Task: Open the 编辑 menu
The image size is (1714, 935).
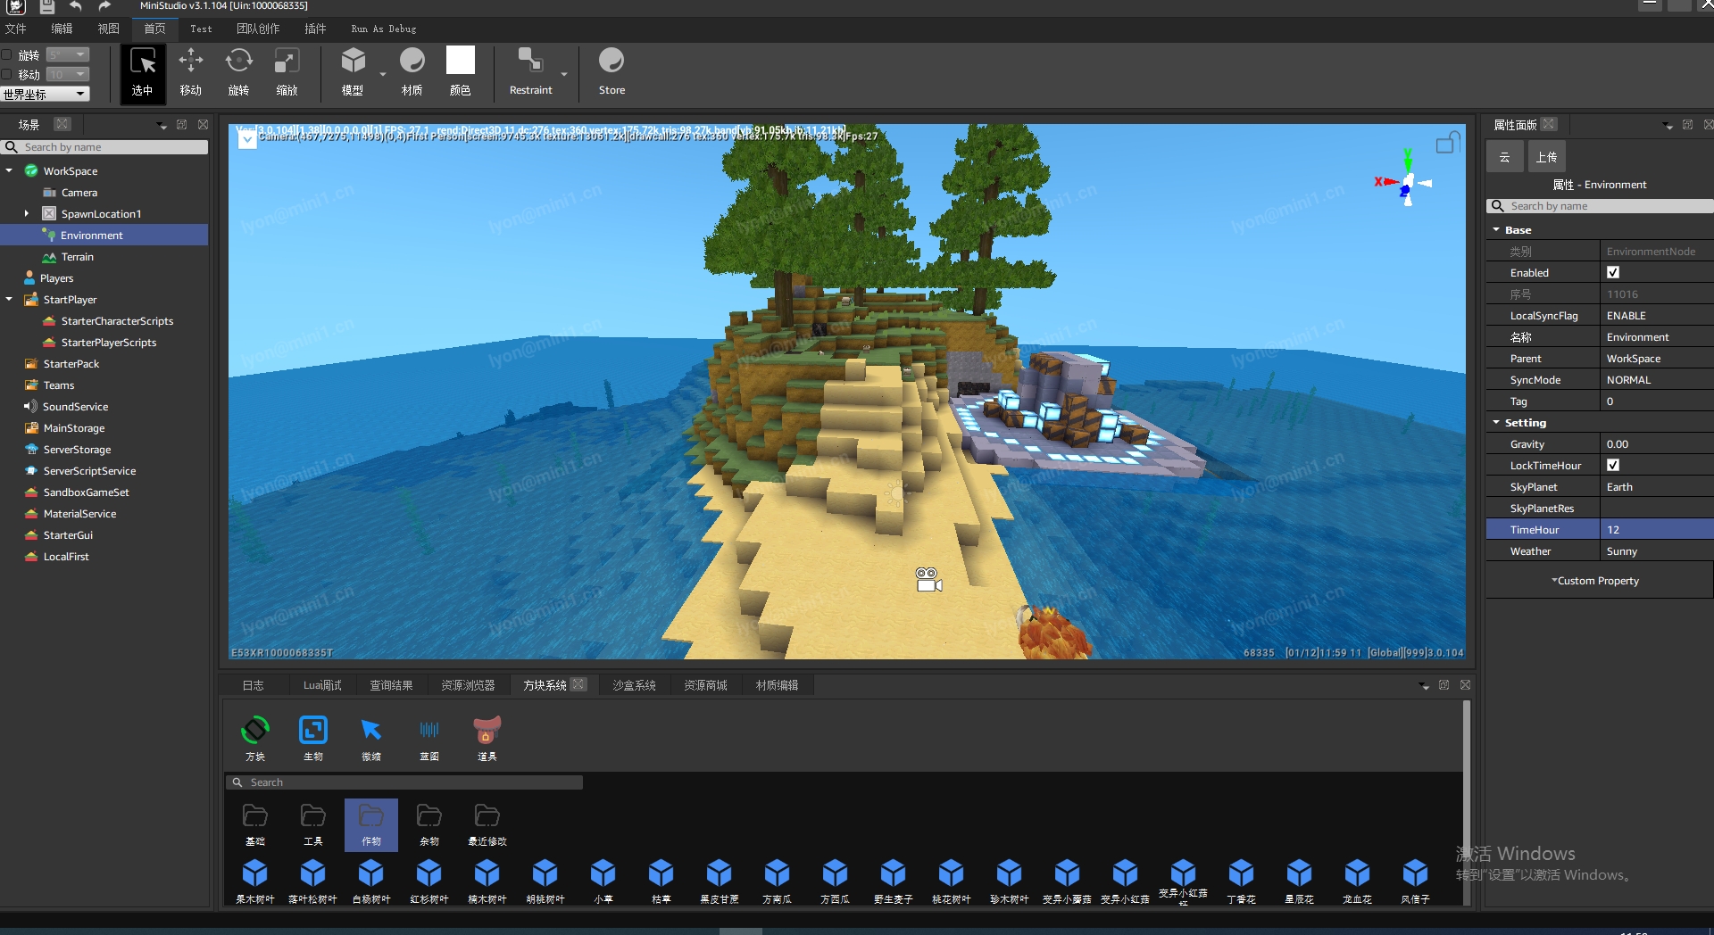Action: coord(62,29)
